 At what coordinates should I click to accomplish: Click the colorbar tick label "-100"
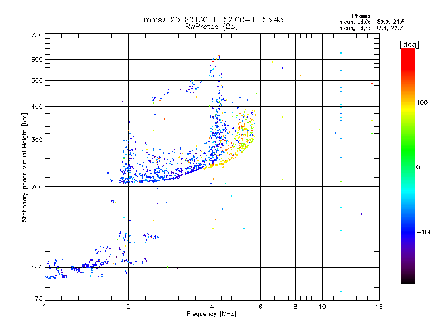(425, 232)
